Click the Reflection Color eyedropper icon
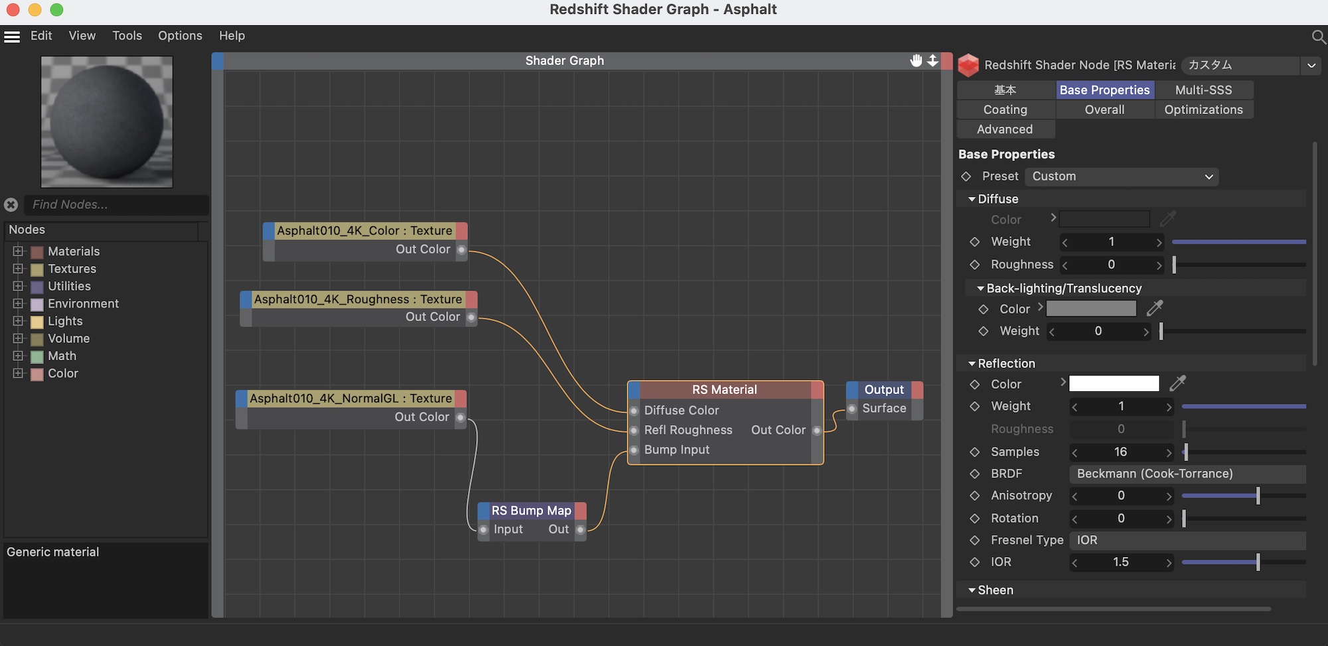Image resolution: width=1328 pixels, height=646 pixels. pos(1177,383)
